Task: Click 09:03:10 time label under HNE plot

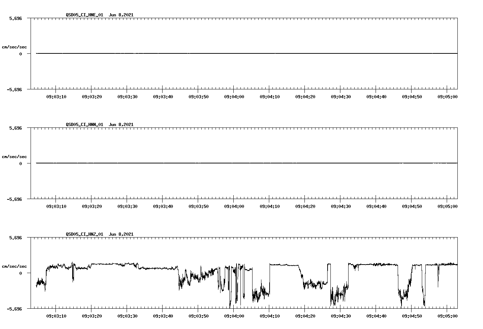Action: [x=56, y=97]
